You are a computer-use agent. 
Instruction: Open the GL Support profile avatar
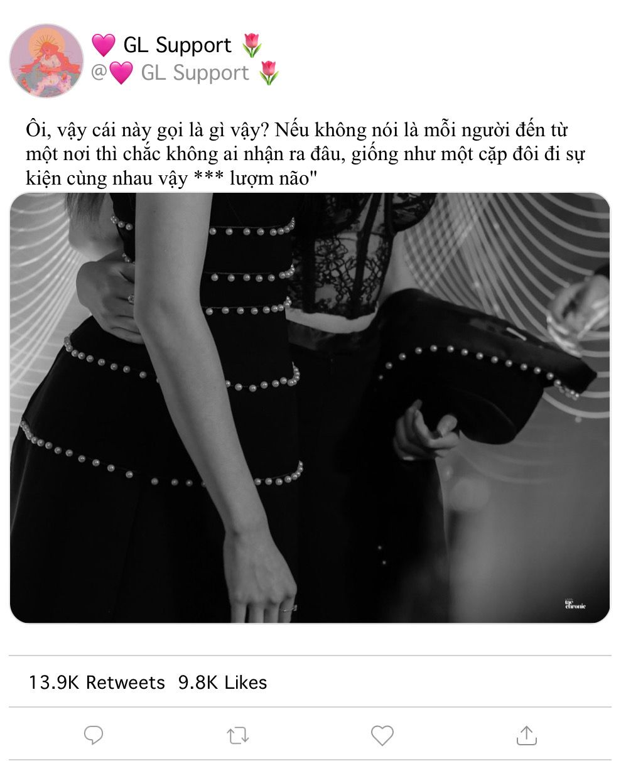[46, 61]
